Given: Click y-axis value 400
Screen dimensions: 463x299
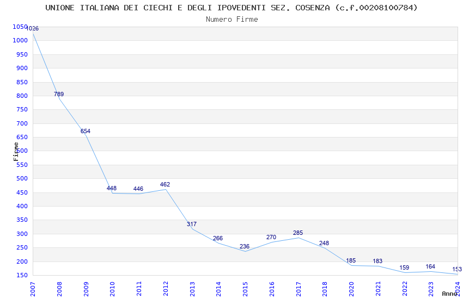Looking at the screenshot, I should [22, 206].
